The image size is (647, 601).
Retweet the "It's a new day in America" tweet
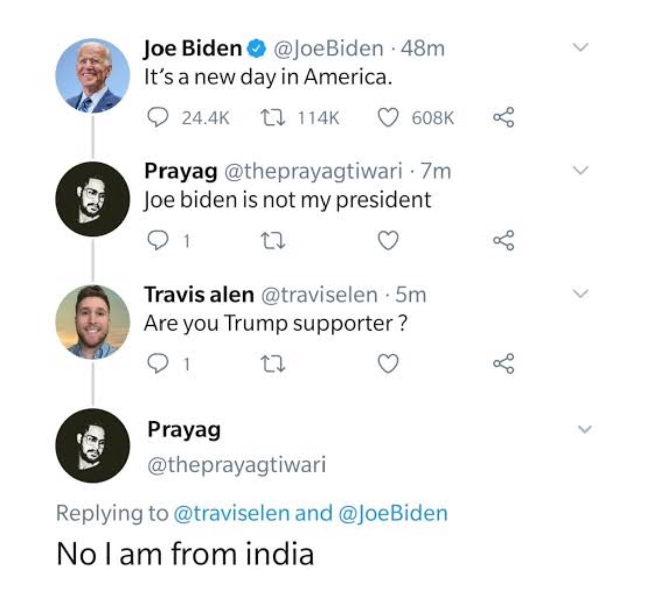pyautogui.click(x=273, y=118)
